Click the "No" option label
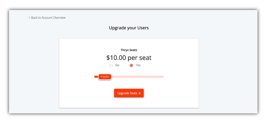Image resolution: width=267 pixels, height=123 pixels. click(117, 65)
